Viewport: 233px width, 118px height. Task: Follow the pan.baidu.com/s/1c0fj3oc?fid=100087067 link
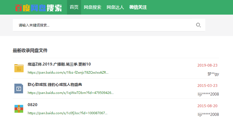(68, 113)
